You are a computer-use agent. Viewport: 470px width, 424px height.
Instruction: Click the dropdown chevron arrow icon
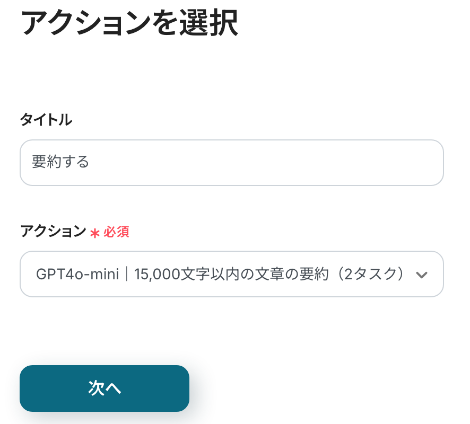click(422, 275)
